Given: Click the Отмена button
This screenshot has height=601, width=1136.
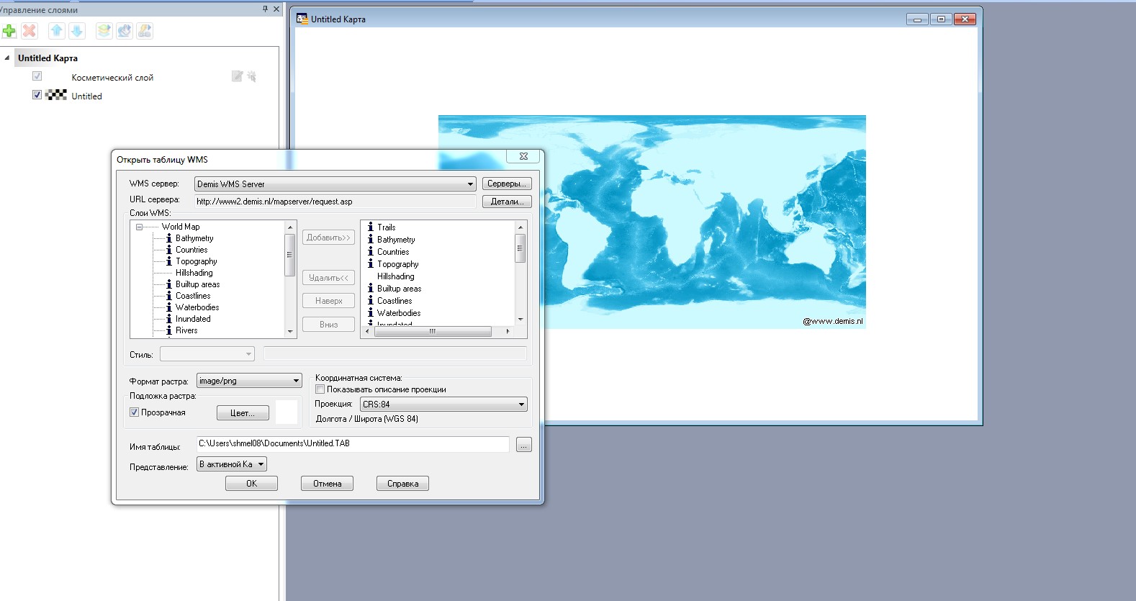Looking at the screenshot, I should (327, 484).
